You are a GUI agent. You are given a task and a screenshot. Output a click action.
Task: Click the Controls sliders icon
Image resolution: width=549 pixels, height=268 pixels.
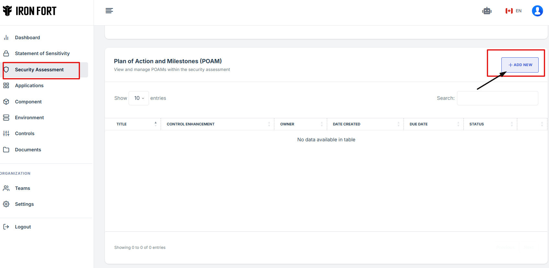[6, 134]
